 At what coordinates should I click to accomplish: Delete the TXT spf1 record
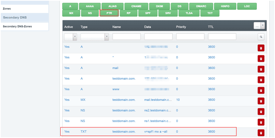pos(261,133)
